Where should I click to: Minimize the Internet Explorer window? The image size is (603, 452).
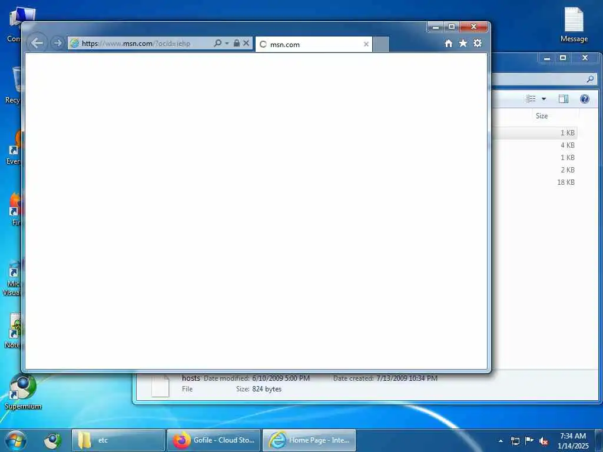coord(435,26)
